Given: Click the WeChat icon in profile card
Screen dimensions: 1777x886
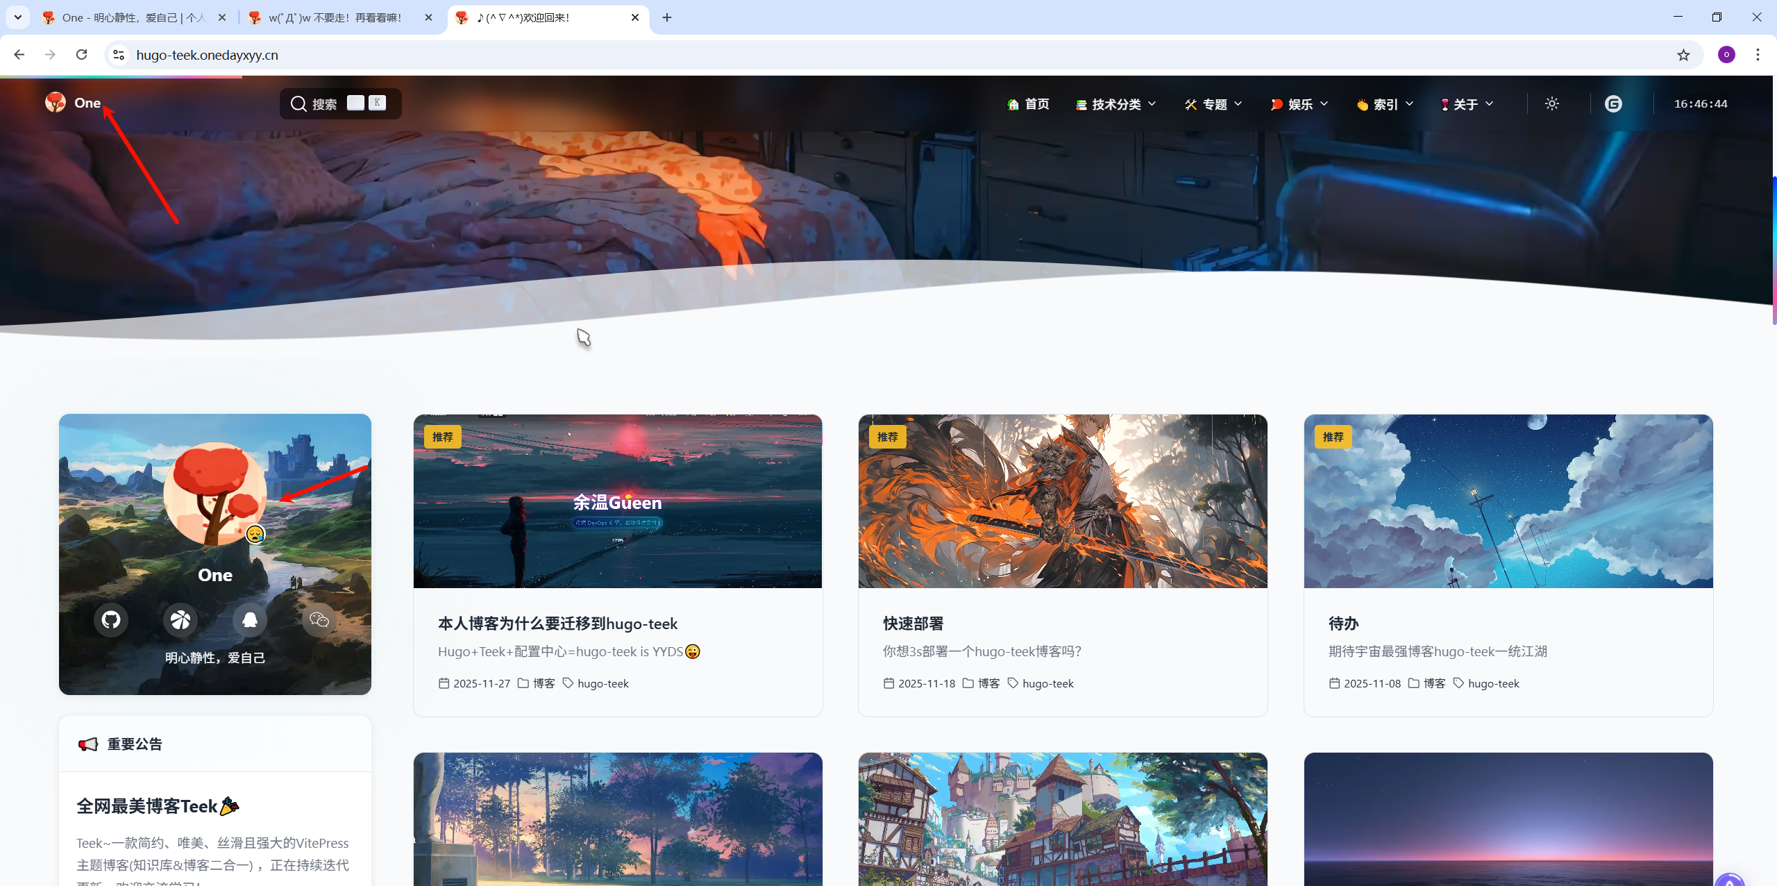Looking at the screenshot, I should point(319,619).
